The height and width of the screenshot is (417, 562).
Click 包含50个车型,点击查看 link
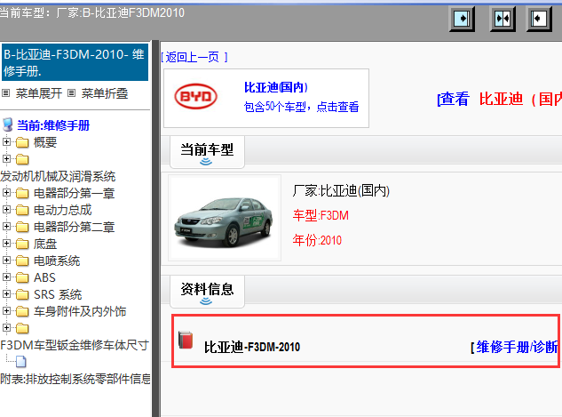click(x=301, y=107)
